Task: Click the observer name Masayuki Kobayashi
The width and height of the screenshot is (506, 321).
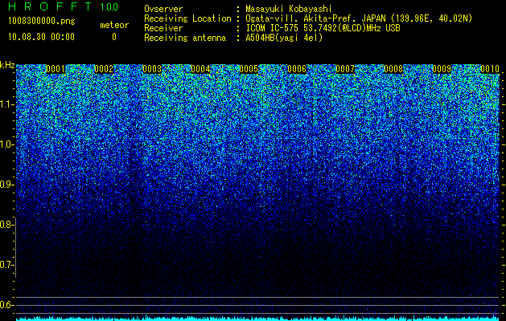Action: pos(289,9)
